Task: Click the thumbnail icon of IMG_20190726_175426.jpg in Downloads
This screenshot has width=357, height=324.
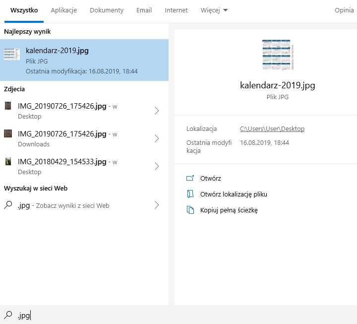Action: tap(8, 133)
